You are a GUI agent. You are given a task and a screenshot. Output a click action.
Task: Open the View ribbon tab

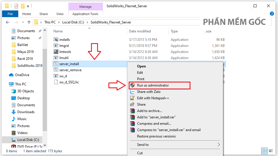point(60,14)
